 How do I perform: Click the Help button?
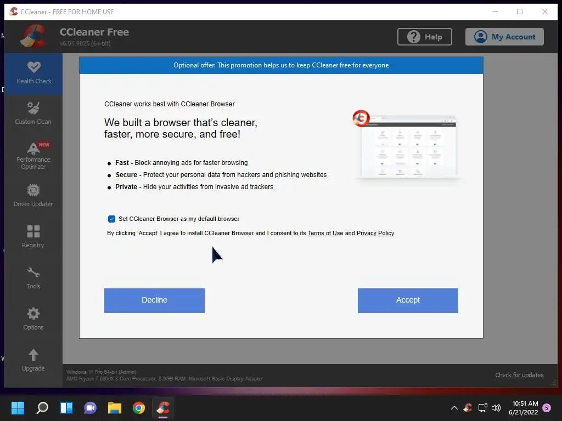click(x=424, y=37)
